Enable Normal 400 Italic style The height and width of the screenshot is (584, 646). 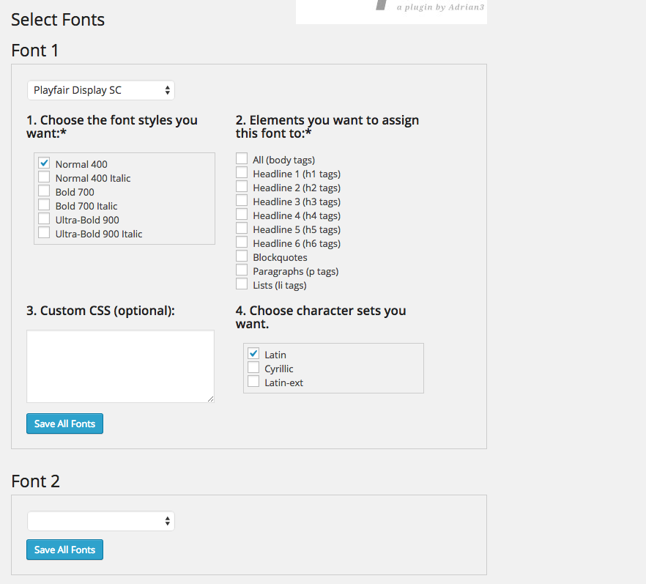coord(44,177)
